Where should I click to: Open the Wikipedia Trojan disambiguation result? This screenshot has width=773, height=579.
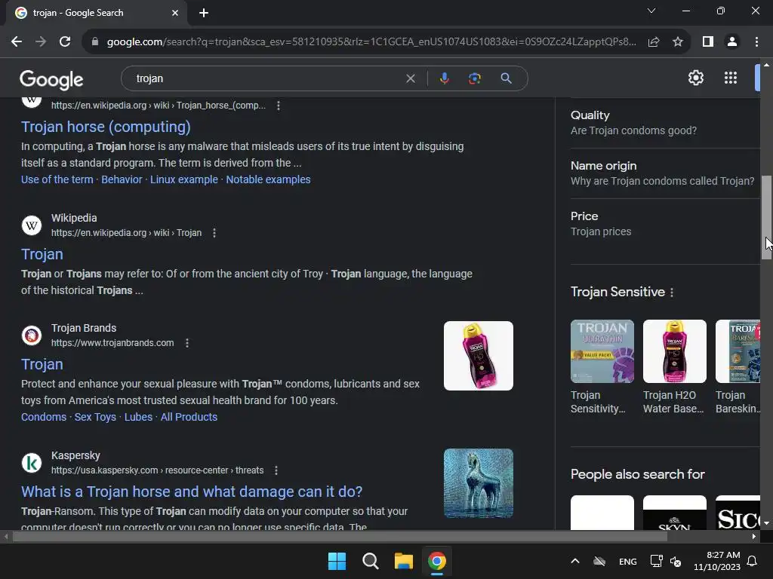point(42,254)
